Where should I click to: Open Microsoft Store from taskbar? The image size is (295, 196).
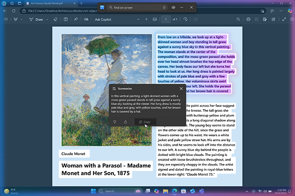[x=183, y=191]
